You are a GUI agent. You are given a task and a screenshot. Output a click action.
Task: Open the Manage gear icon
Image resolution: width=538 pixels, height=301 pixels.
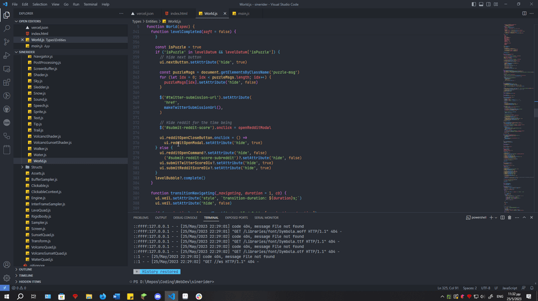click(x=6, y=278)
